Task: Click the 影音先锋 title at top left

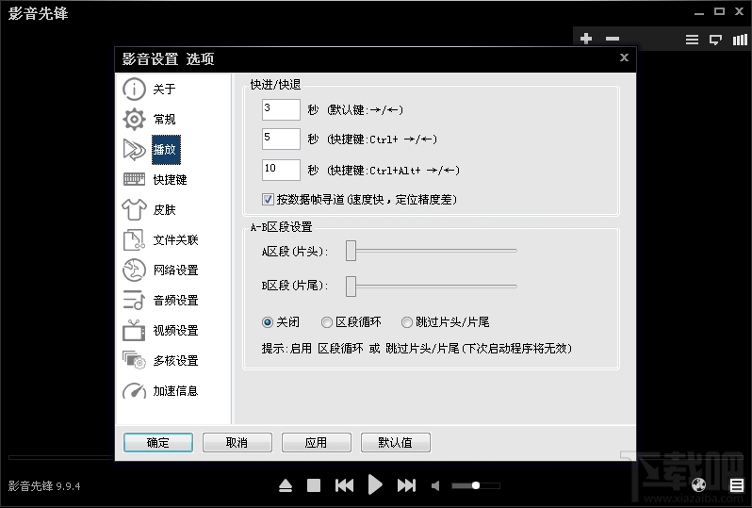Action: (38, 13)
